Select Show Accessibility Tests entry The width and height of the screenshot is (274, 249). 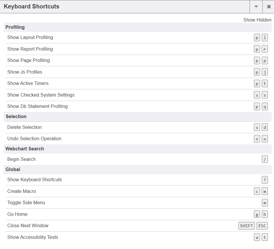click(33, 237)
